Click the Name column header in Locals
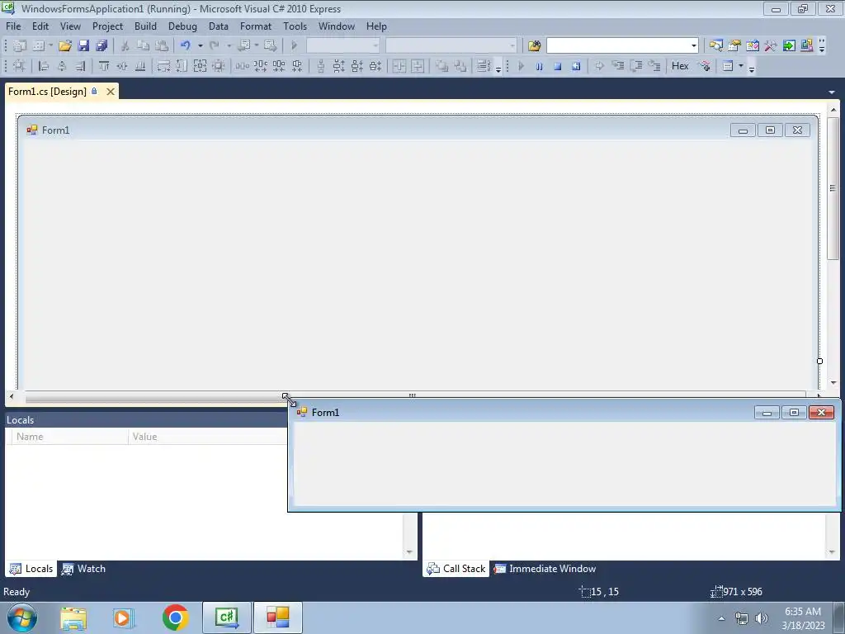 point(70,437)
